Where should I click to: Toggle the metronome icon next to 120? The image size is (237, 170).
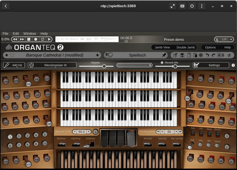coord(217,39)
